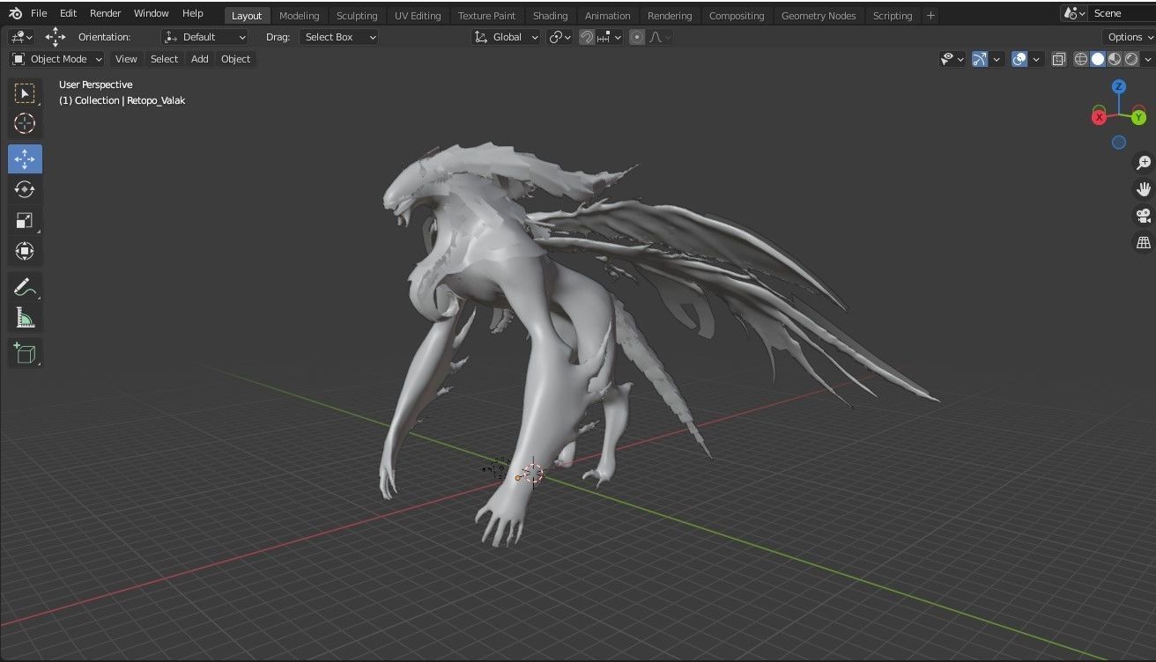Screen dimensions: 1156x662
Task: Click the scene browse icon beside Scene
Action: [x=1074, y=14]
